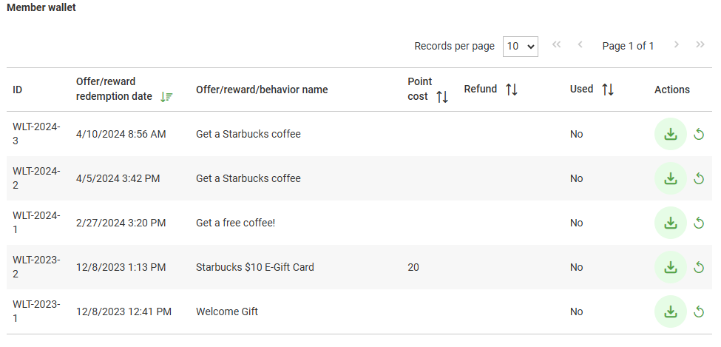721x347 pixels.
Task: Click refund icon for Starbucks E-Gift Card
Action: (x=699, y=267)
